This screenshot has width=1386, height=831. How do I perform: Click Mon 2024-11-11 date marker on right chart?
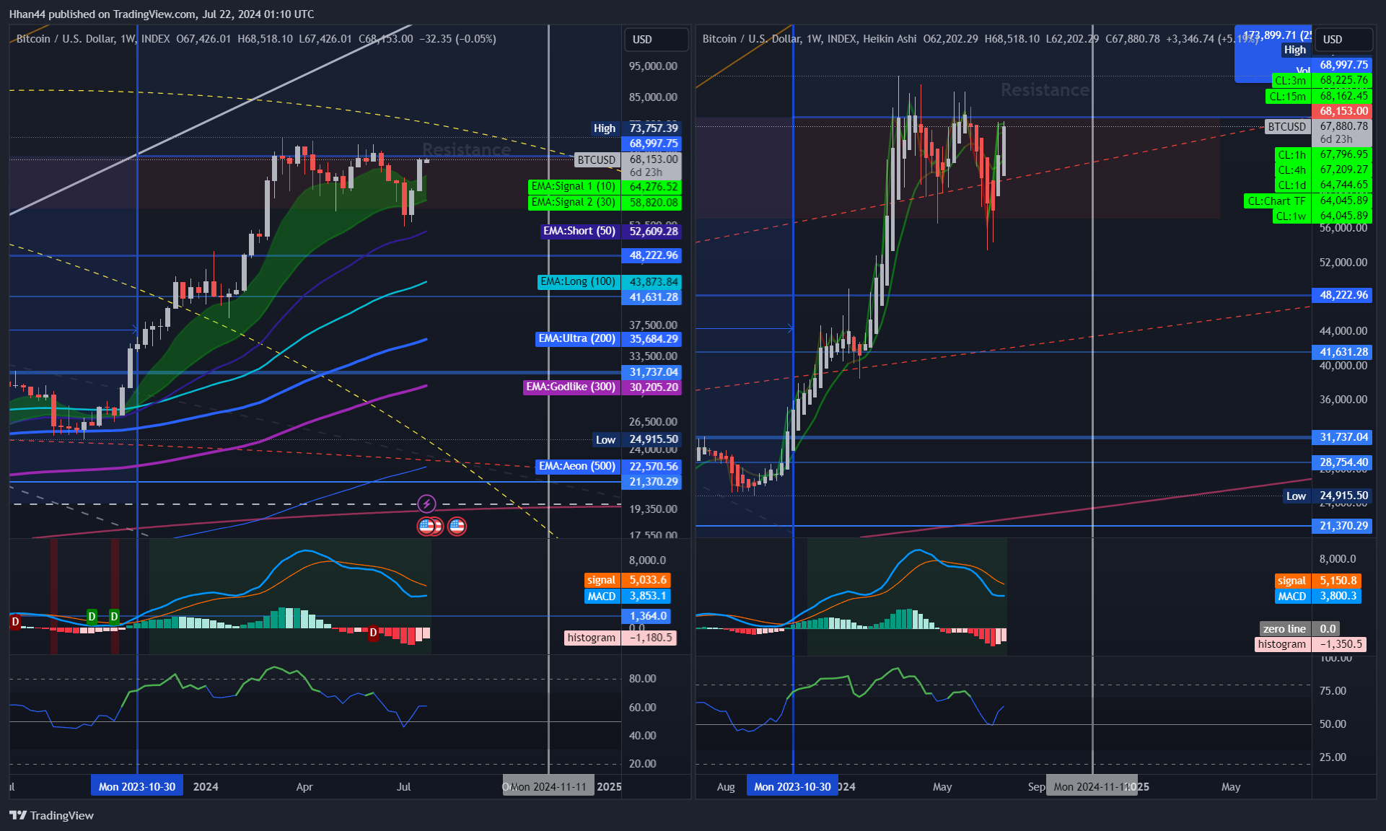point(1092,787)
